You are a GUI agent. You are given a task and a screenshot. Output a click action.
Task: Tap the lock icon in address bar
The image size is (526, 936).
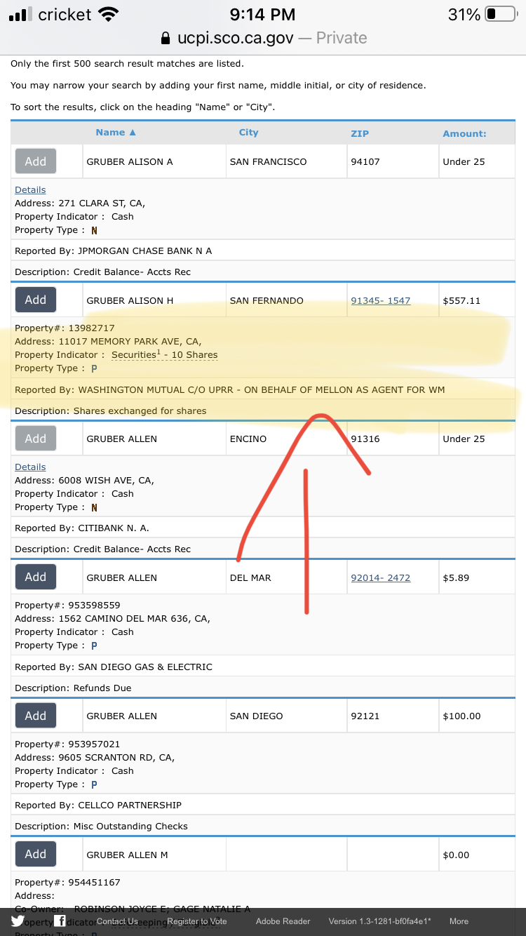(x=166, y=38)
